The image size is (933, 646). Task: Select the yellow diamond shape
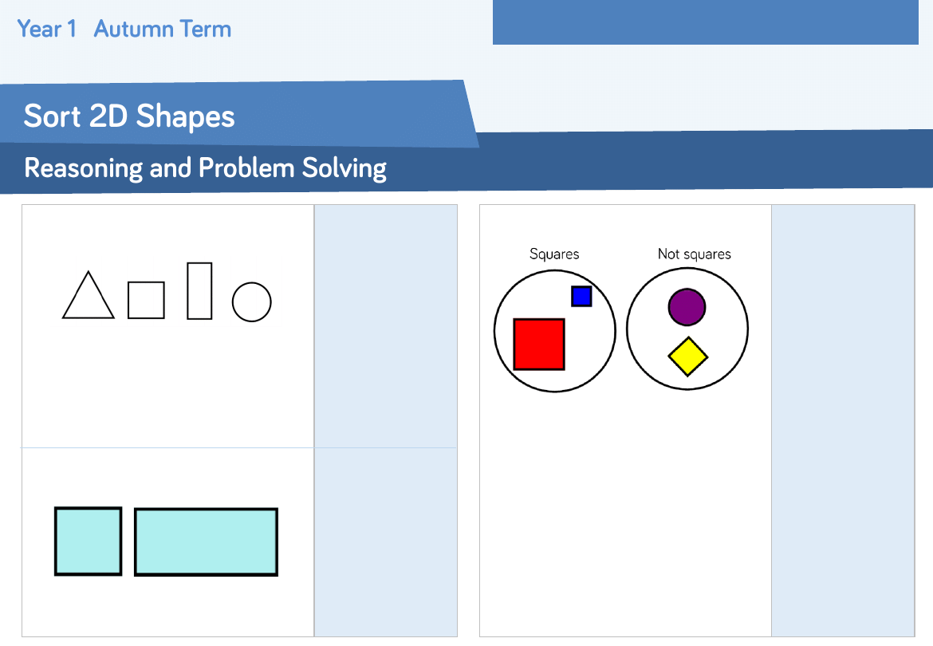click(687, 356)
